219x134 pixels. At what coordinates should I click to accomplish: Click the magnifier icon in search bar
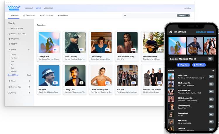coord(125,16)
